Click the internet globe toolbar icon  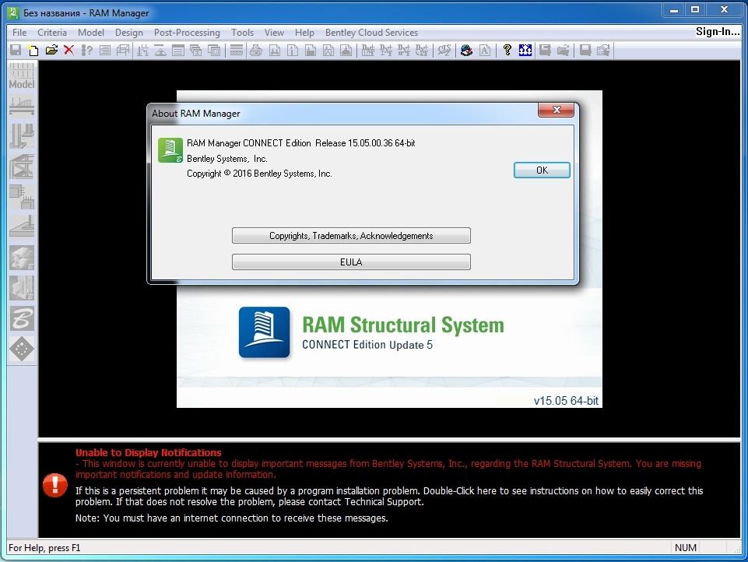pos(466,50)
